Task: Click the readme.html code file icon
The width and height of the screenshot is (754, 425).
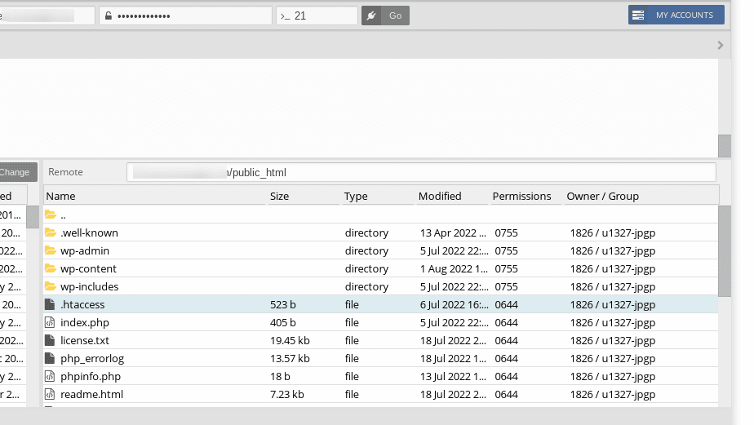Action: 50,394
